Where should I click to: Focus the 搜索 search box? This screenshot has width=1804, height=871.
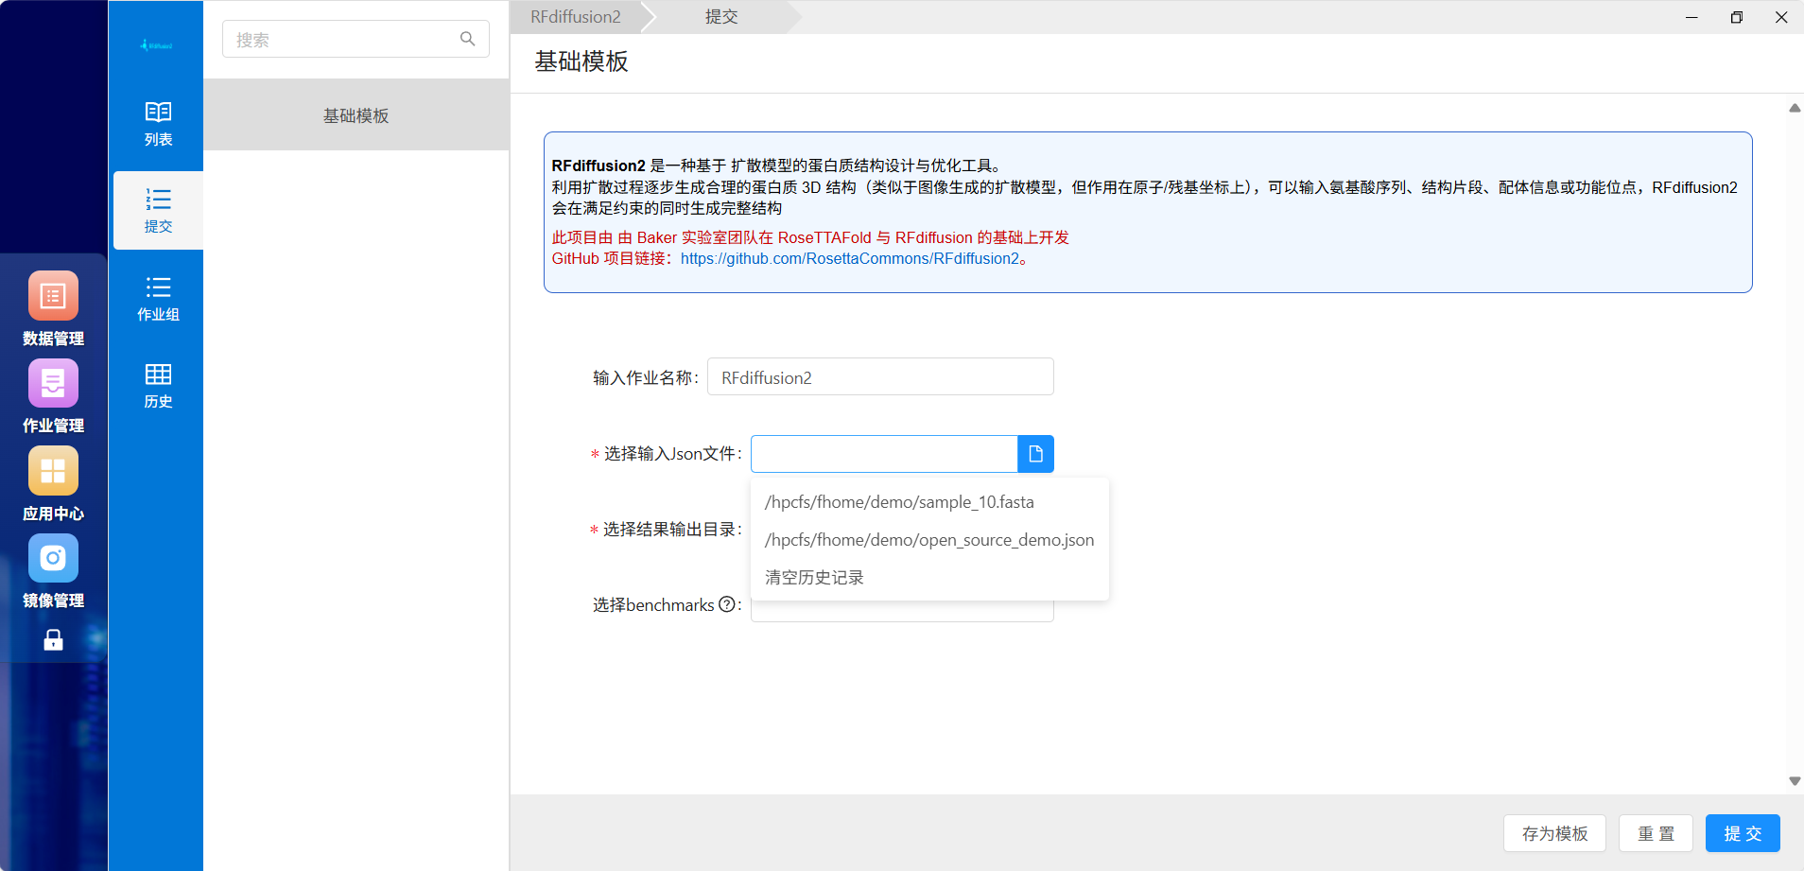tap(356, 39)
